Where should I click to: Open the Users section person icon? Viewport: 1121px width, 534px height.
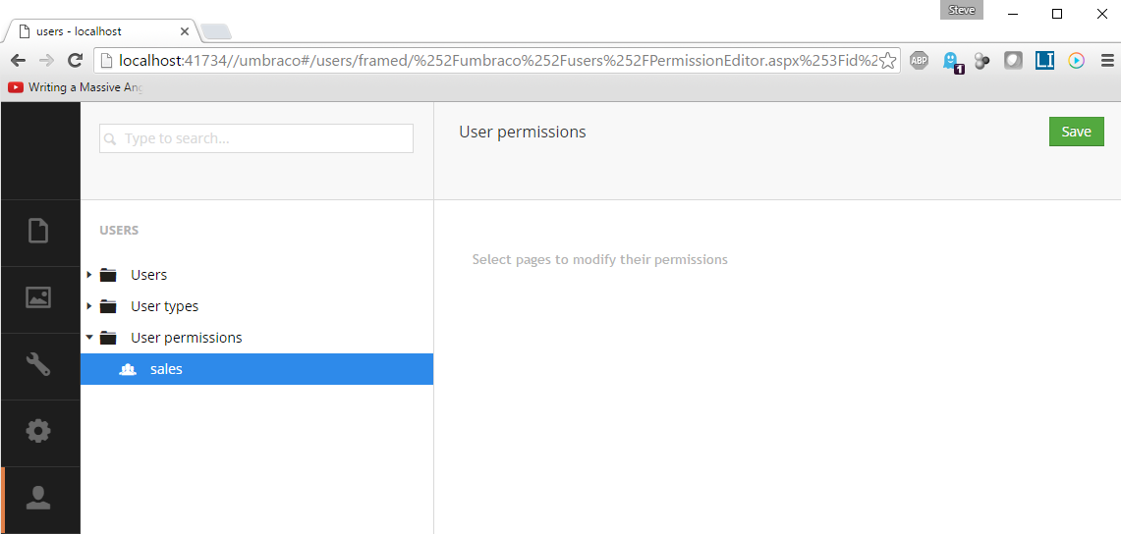tap(38, 498)
